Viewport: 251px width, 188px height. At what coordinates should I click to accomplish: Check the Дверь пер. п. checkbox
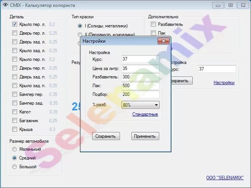point(14,68)
